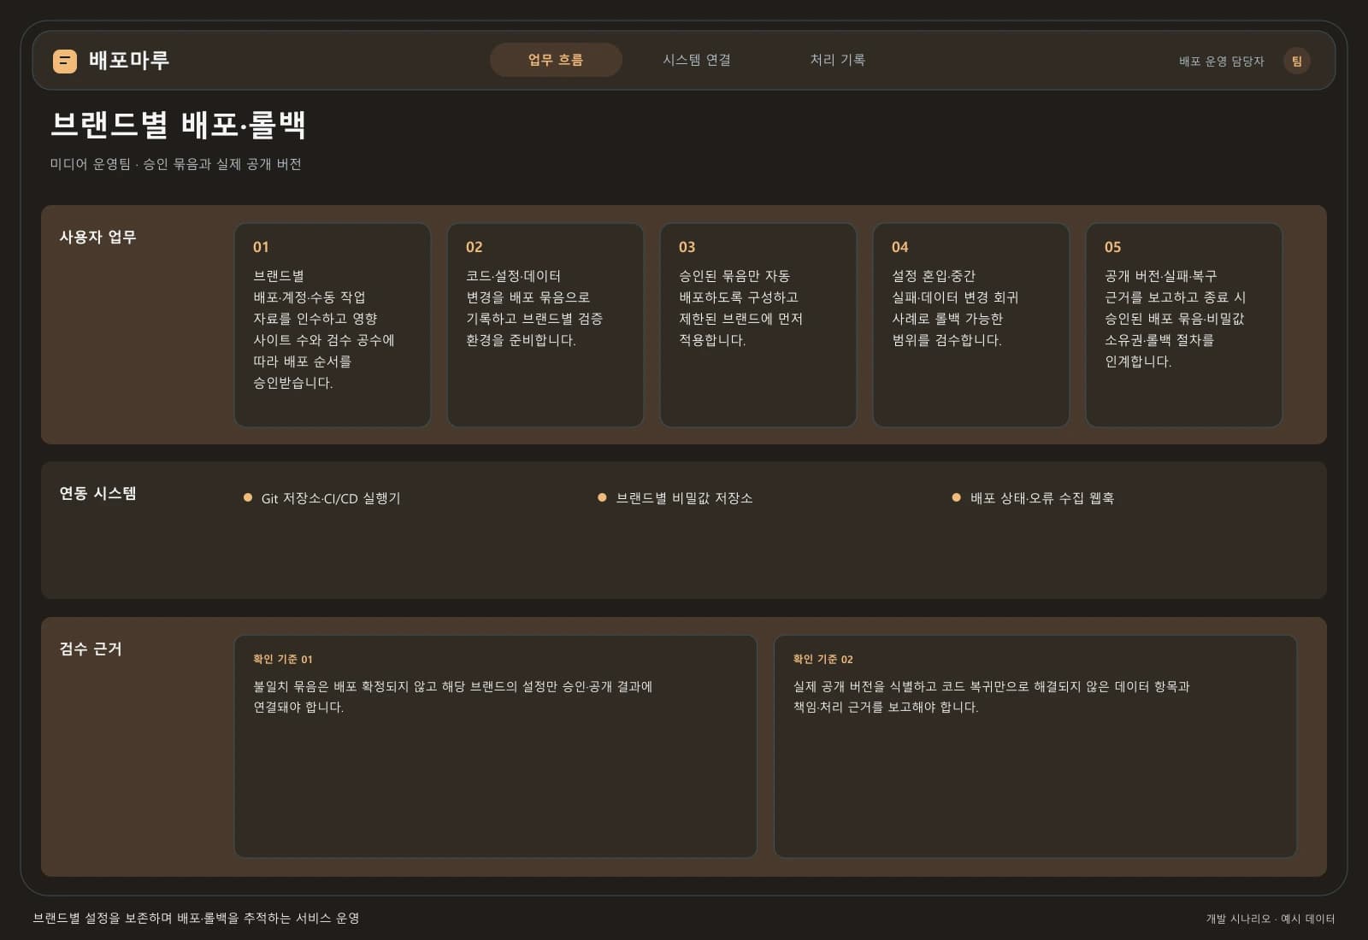Open step card 05 보고 및 인계
The image size is (1368, 940).
click(1184, 325)
